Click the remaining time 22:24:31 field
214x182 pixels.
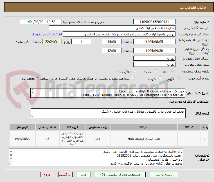(x=52, y=42)
